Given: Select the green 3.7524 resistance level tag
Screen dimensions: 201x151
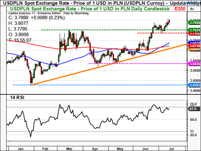Looking at the screenshot, I should pos(194,30).
